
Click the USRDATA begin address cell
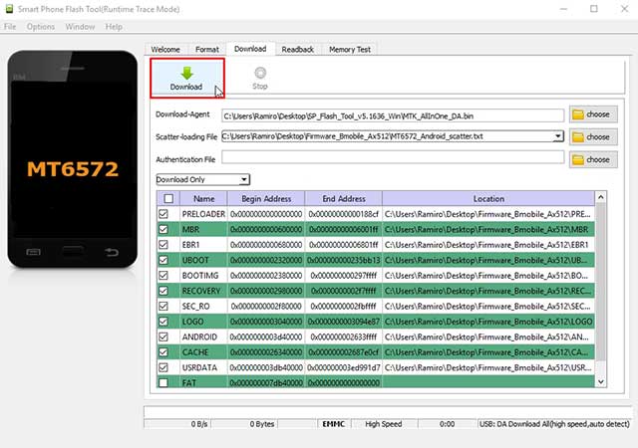(x=266, y=368)
